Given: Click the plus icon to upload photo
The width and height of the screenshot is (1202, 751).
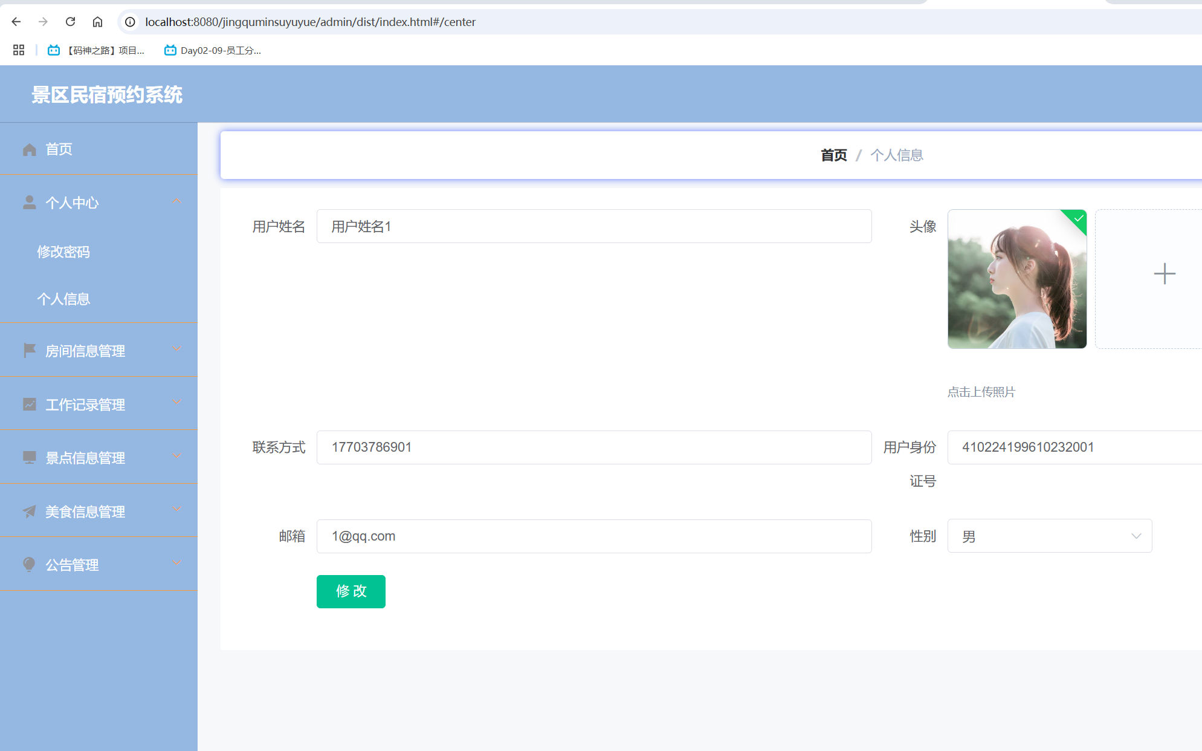Looking at the screenshot, I should tap(1164, 274).
